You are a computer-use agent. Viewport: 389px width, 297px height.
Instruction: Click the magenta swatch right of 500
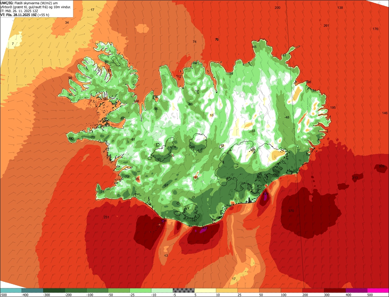coord(378,290)
